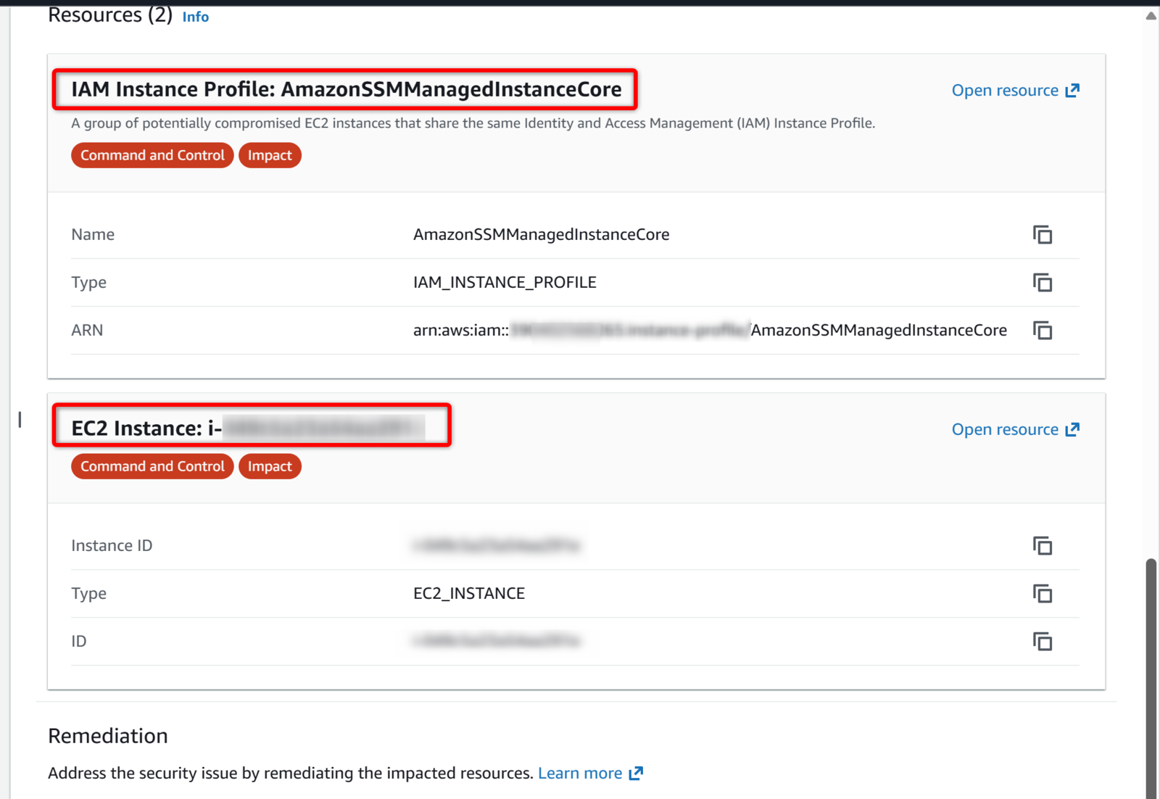
Task: Select the IAM_INSTANCE_PROFILE type value
Action: (x=505, y=283)
